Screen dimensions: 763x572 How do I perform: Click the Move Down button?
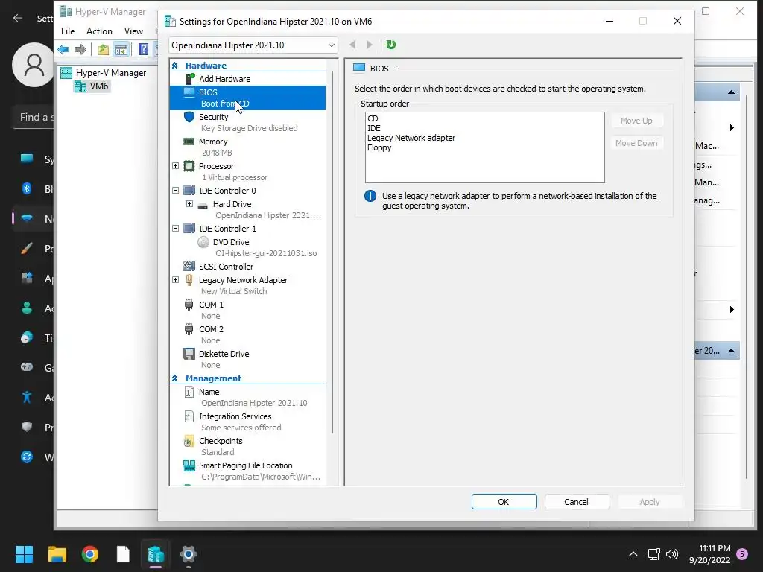(636, 143)
